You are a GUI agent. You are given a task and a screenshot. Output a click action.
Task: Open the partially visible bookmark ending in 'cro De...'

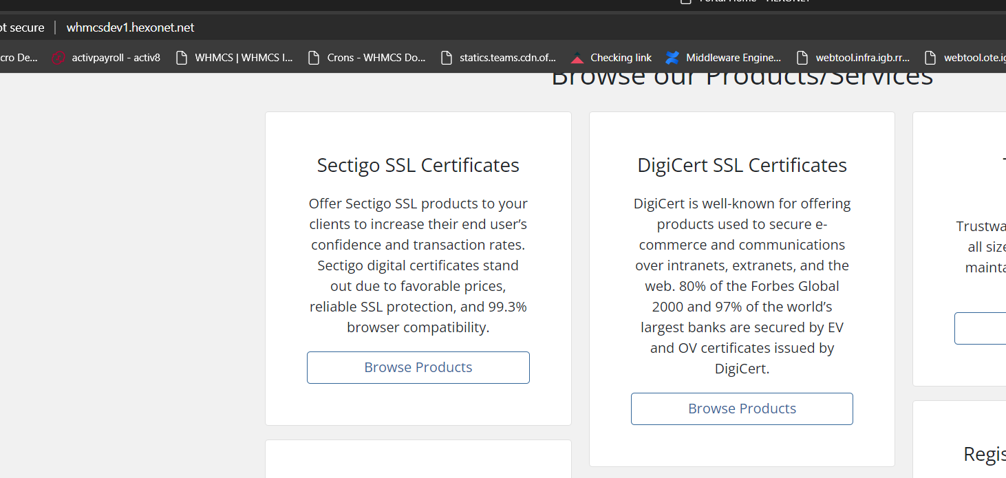tap(18, 58)
